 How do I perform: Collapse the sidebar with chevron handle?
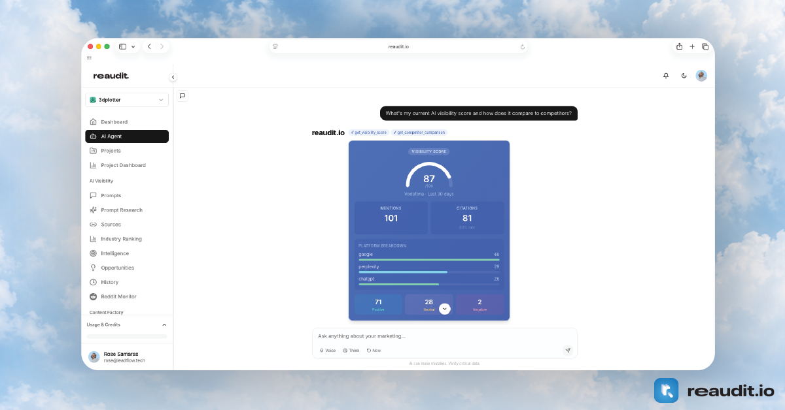[x=173, y=77]
